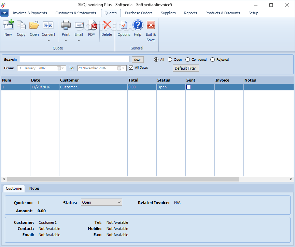The height and width of the screenshot is (247, 295).
Task: Open the Notes tab in details panel
Action: [34, 188]
